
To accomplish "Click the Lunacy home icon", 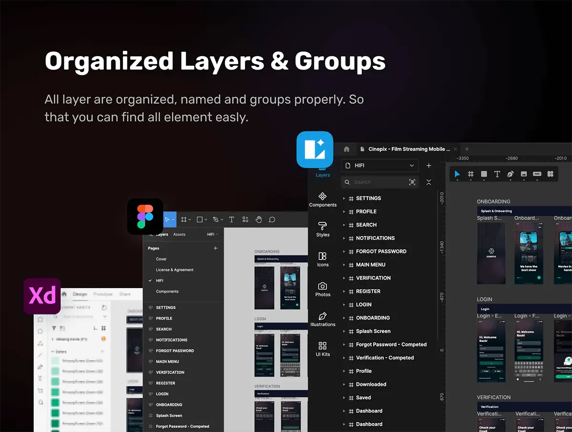I will pos(347,149).
